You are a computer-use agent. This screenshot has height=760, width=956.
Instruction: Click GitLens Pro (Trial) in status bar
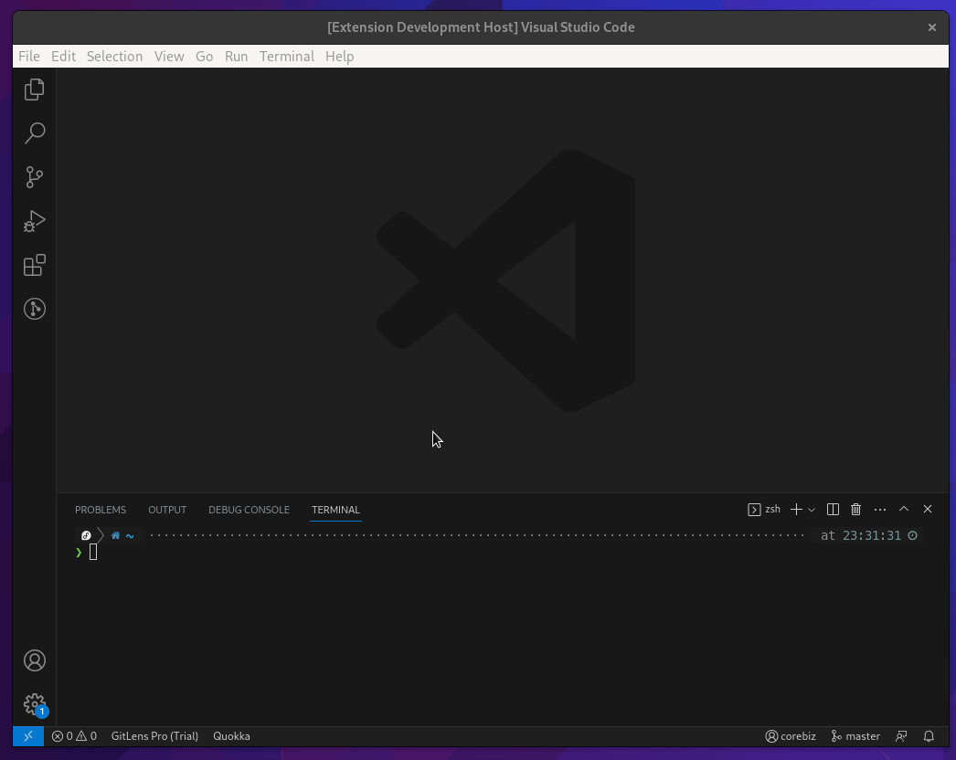click(x=154, y=735)
